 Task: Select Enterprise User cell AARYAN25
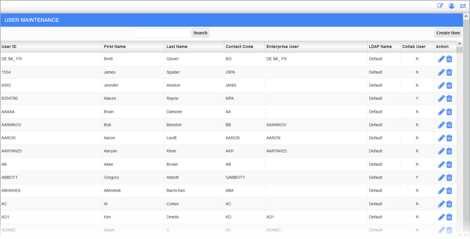[x=277, y=151]
